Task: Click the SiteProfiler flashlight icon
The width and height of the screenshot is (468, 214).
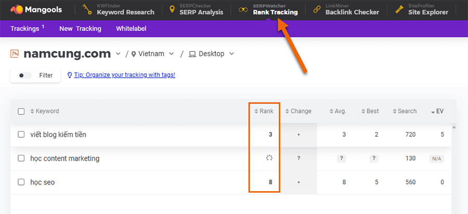Action: click(x=399, y=9)
